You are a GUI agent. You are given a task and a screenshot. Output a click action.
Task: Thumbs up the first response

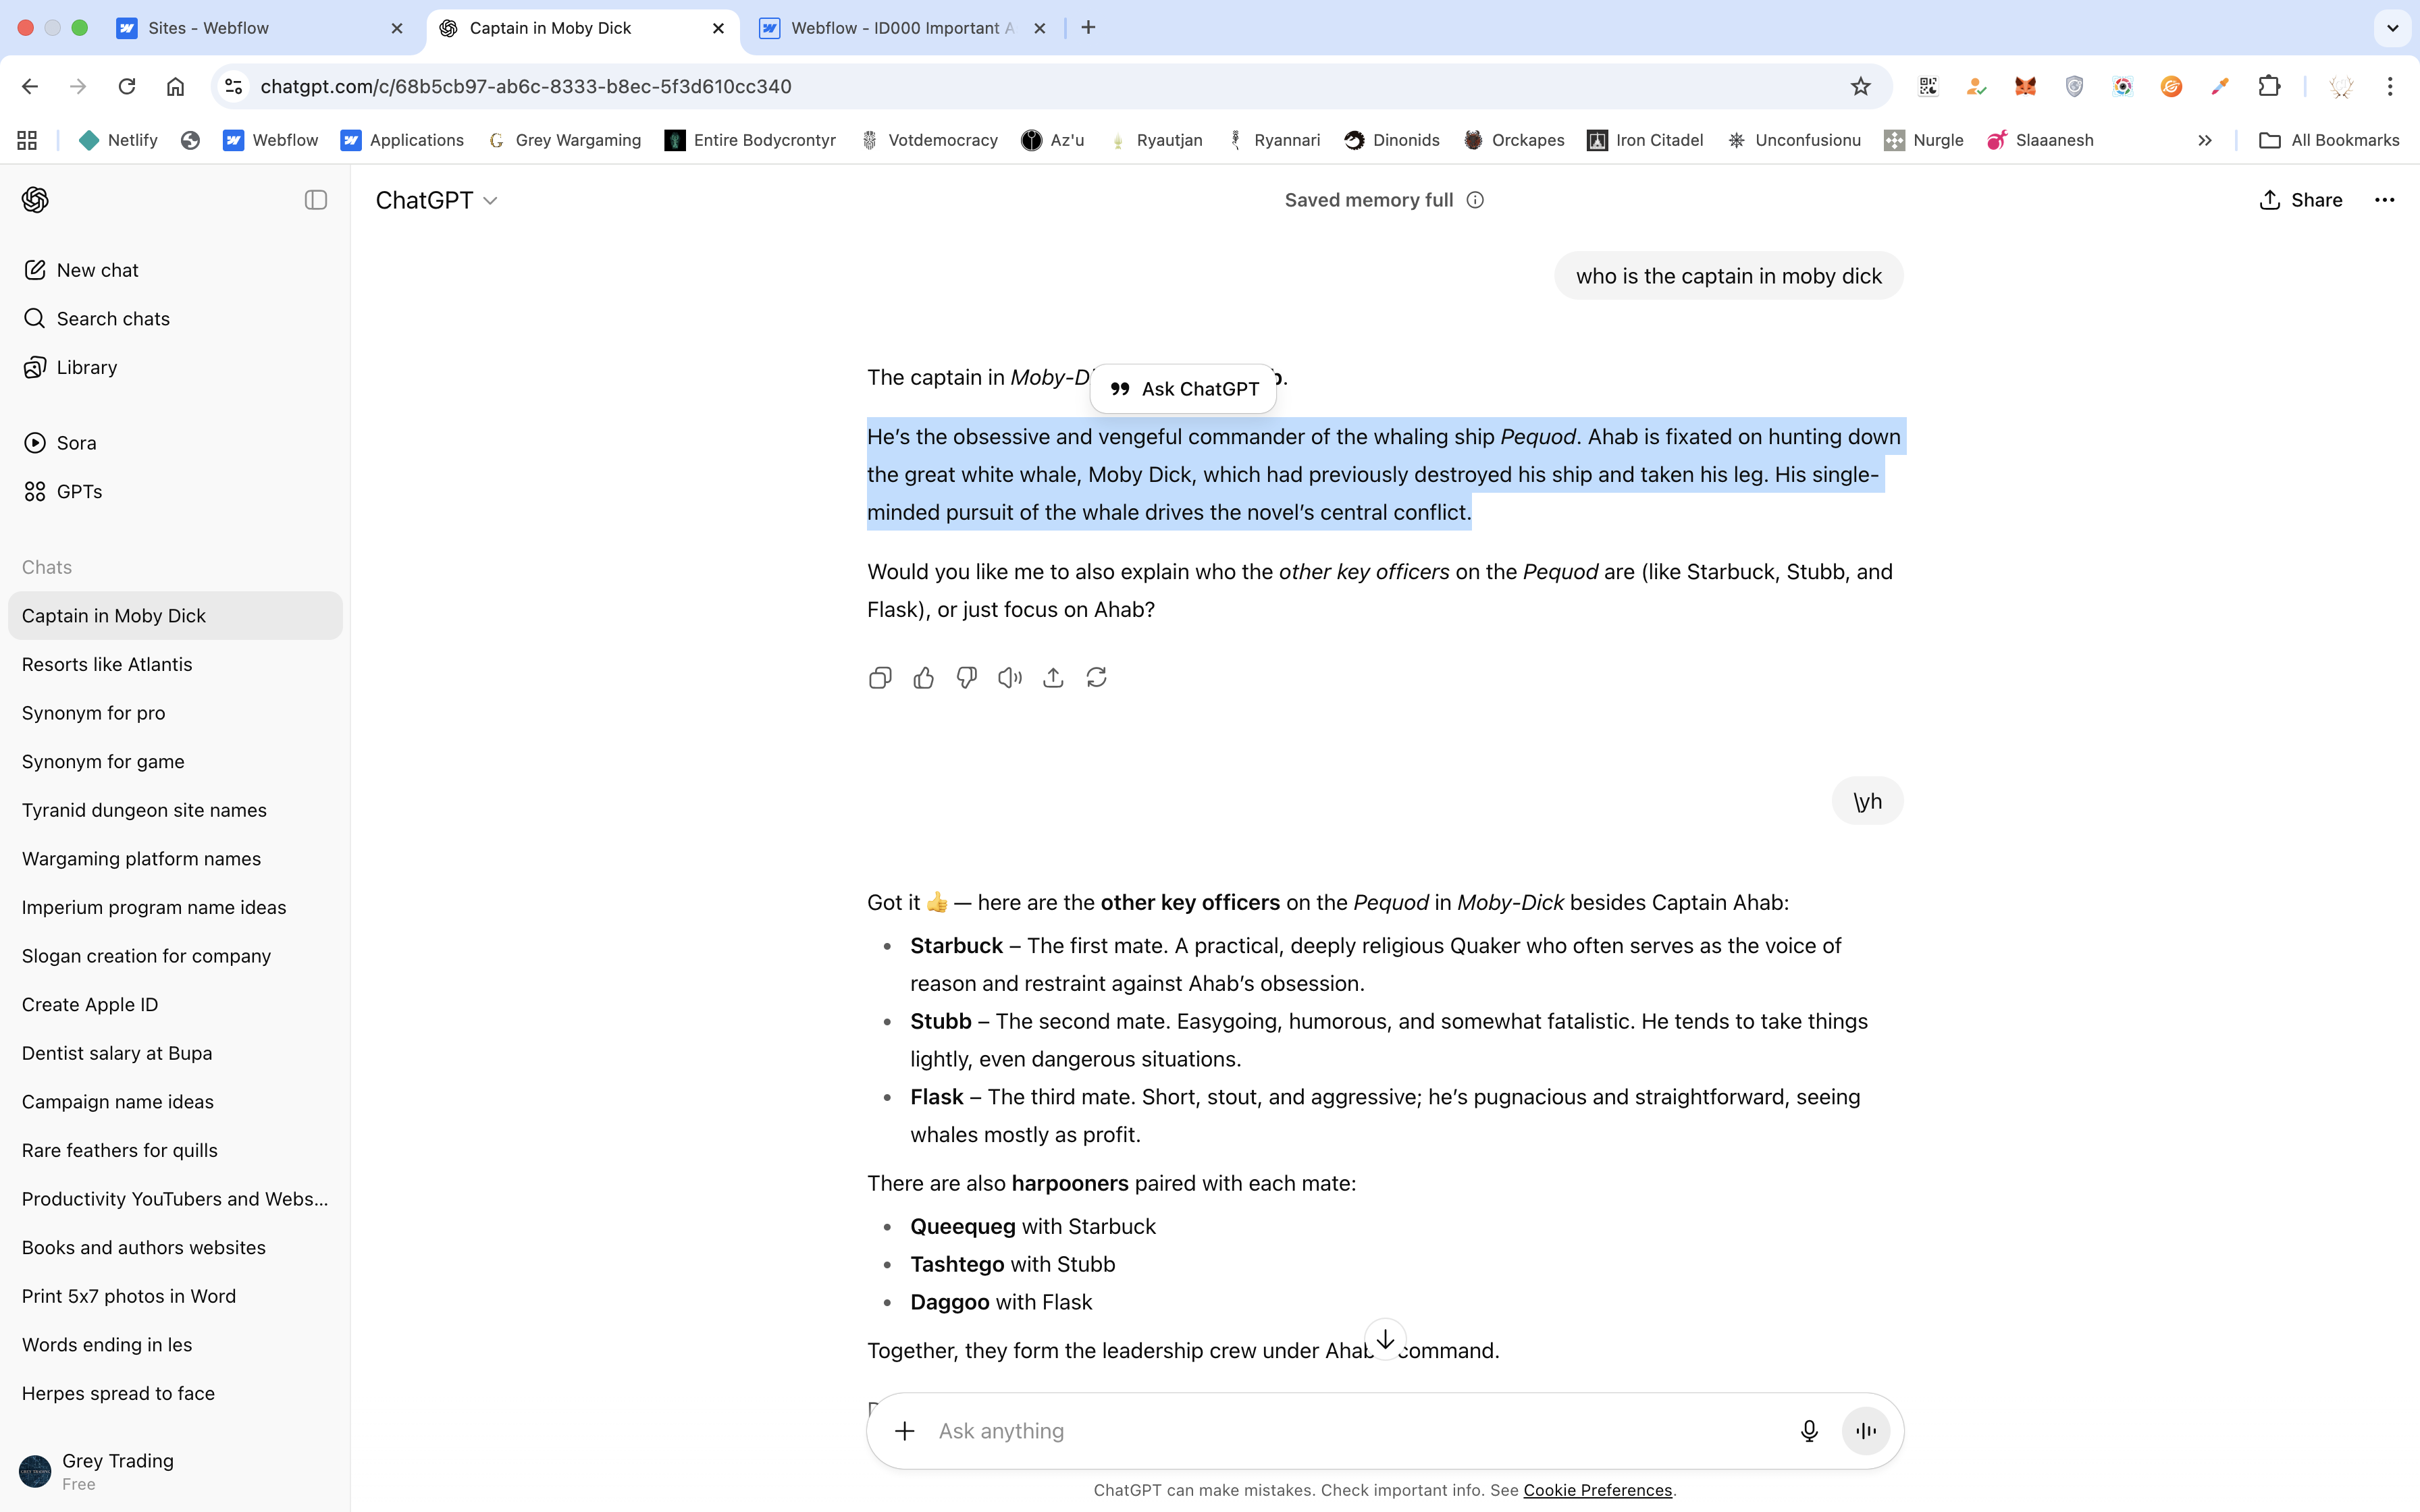point(923,678)
